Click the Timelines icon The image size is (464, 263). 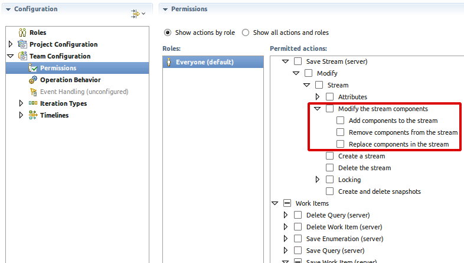(x=33, y=115)
